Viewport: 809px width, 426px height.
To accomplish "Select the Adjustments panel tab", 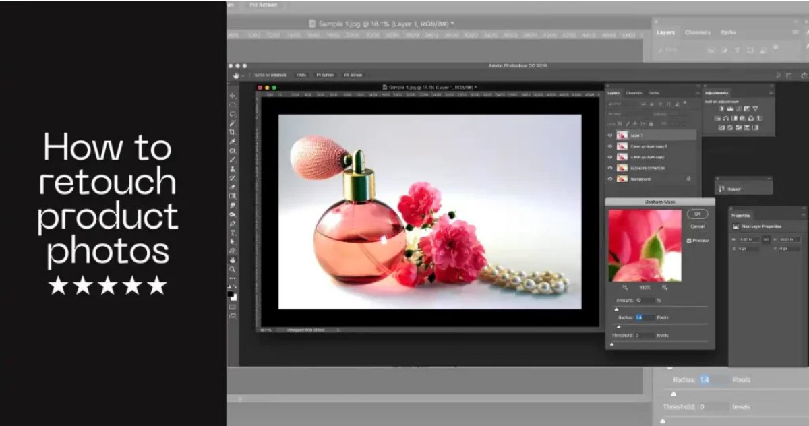I will (x=717, y=93).
